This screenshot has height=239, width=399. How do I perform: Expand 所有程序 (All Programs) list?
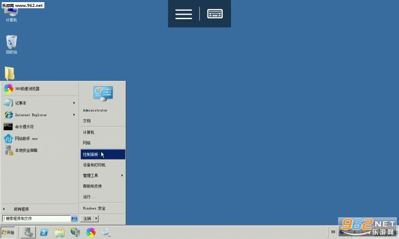point(21,209)
